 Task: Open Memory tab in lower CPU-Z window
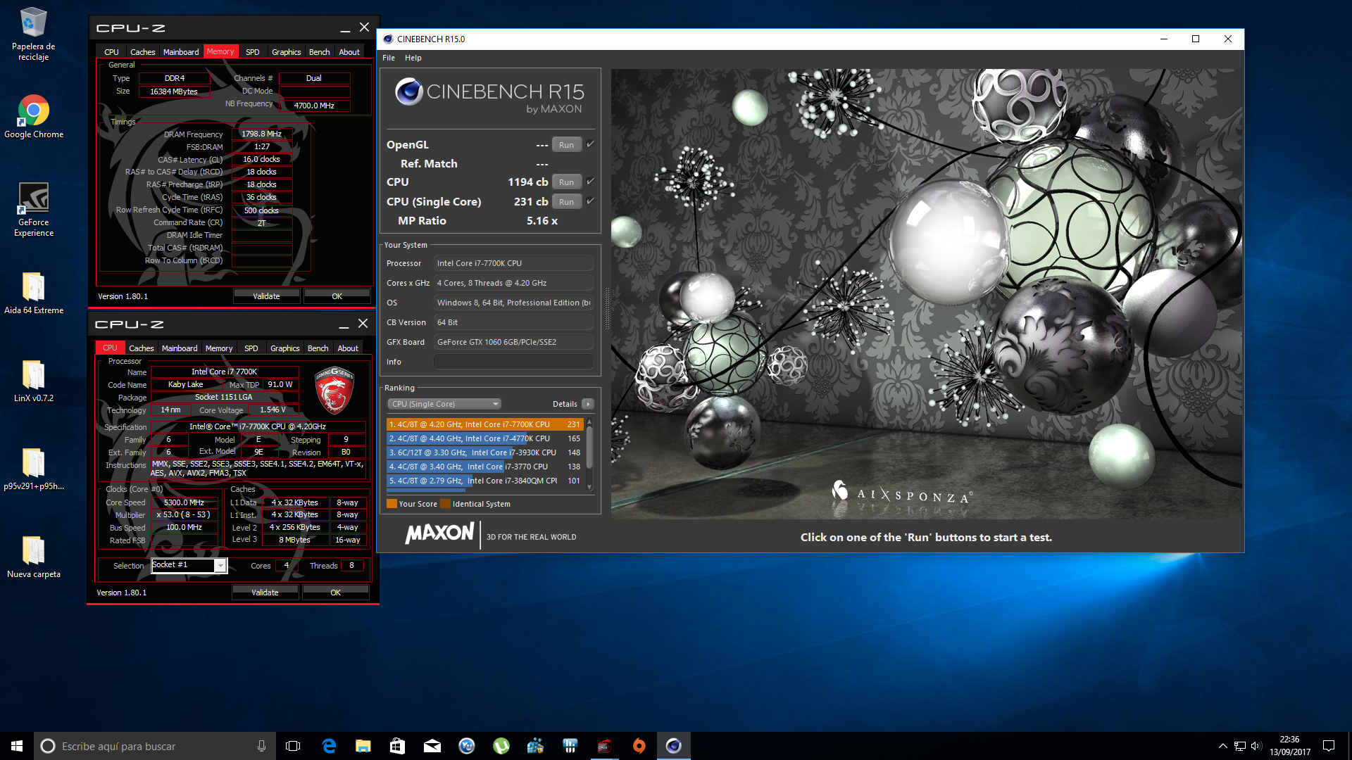coord(219,348)
